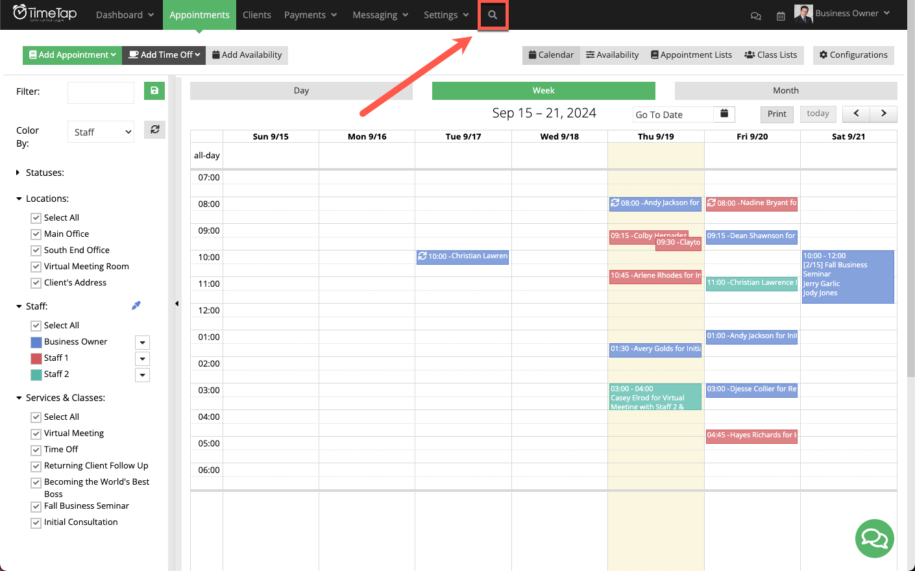Open the chat widget in the bottom right corner
Screen dimensions: 915x571
pyautogui.click(x=874, y=539)
